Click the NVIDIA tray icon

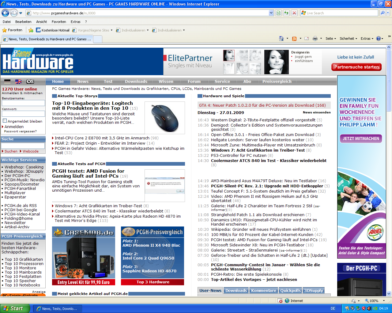pos(375,308)
